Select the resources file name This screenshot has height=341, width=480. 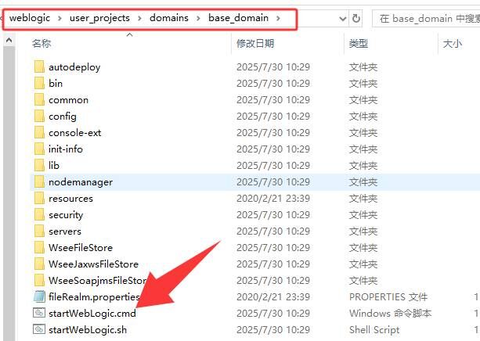tap(70, 199)
